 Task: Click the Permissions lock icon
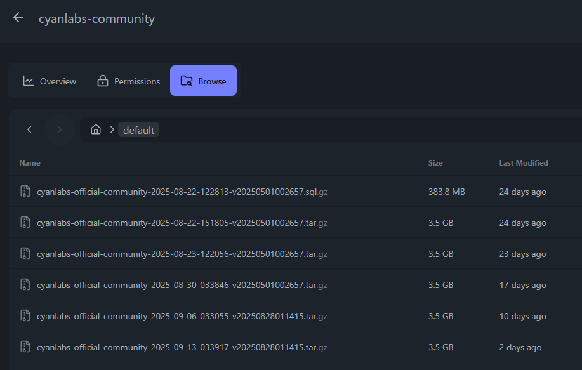[102, 81]
